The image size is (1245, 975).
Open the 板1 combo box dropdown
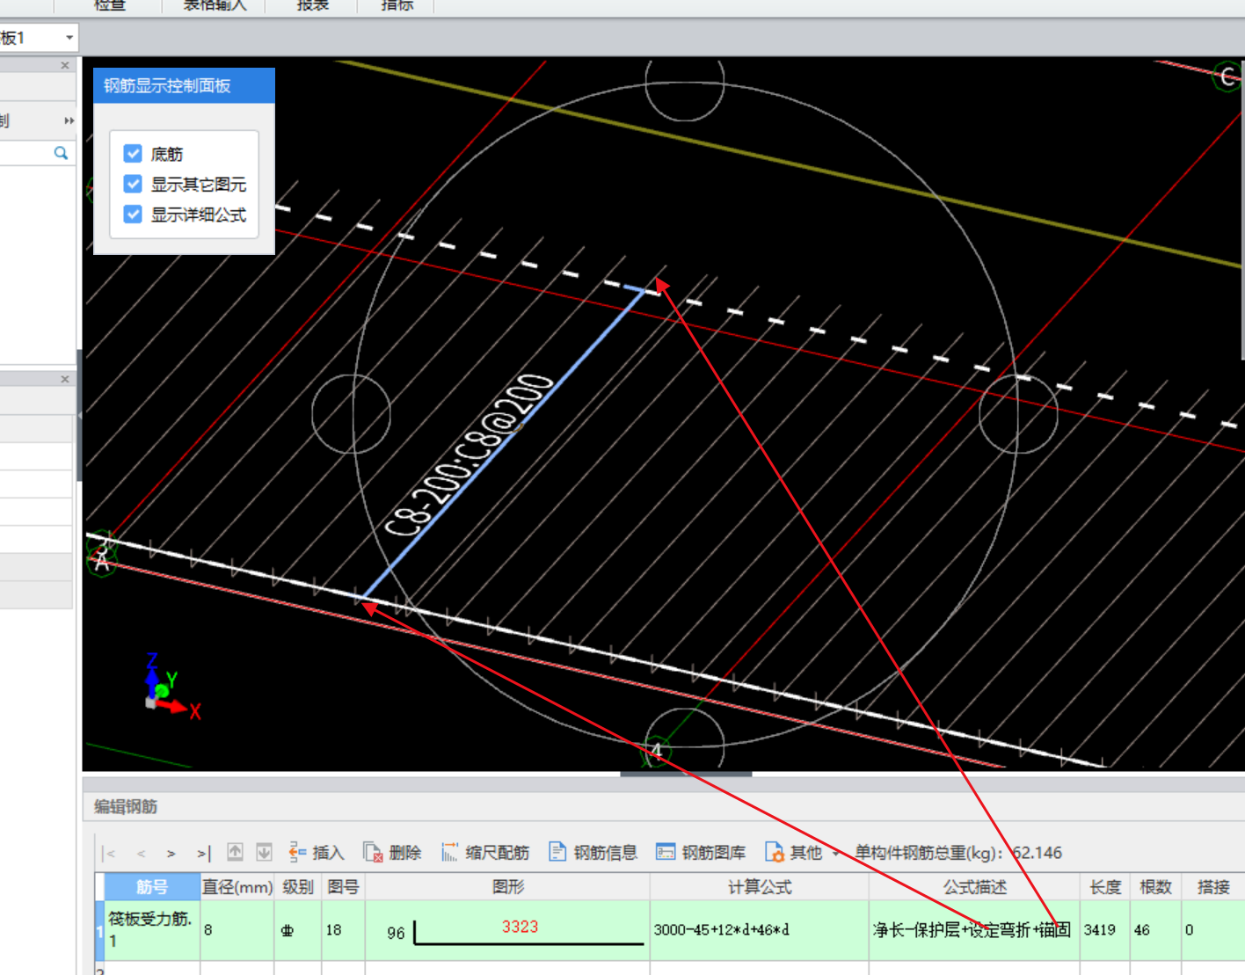click(69, 38)
